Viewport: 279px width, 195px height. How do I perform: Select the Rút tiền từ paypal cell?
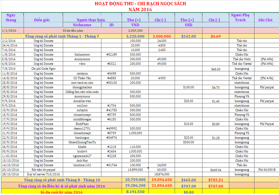[42, 170]
